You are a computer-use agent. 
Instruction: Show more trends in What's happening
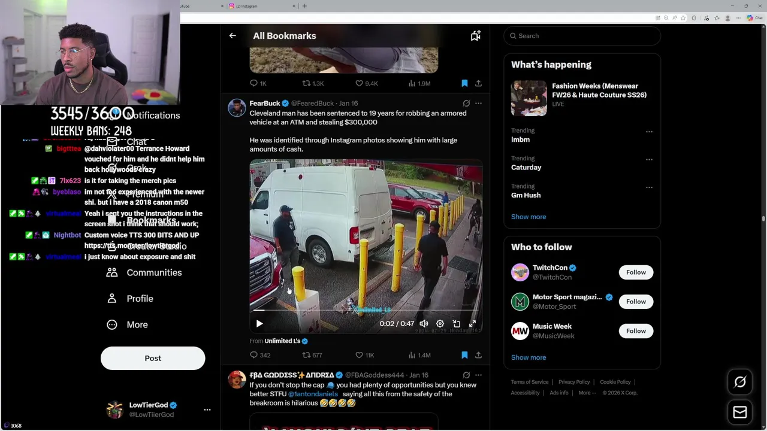click(x=529, y=217)
